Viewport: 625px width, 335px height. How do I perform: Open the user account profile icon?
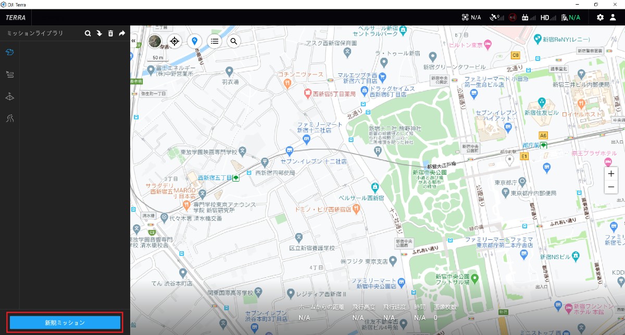pos(613,17)
